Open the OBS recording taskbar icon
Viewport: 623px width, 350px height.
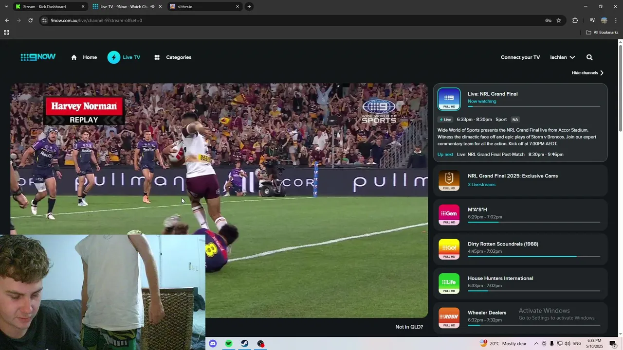tap(261, 344)
